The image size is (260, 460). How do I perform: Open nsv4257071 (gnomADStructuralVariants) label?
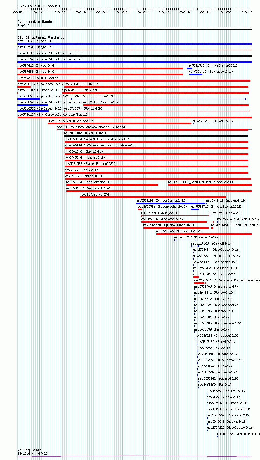pyautogui.click(x=50, y=59)
